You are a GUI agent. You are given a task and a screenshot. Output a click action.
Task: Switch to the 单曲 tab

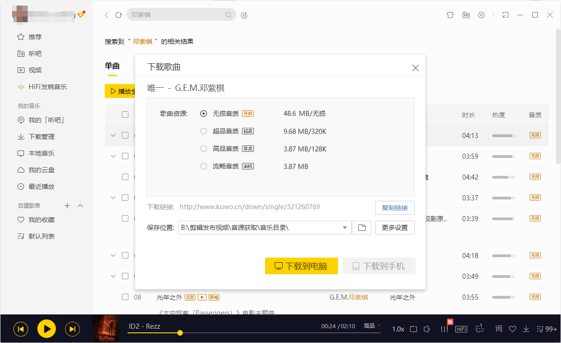(112, 66)
